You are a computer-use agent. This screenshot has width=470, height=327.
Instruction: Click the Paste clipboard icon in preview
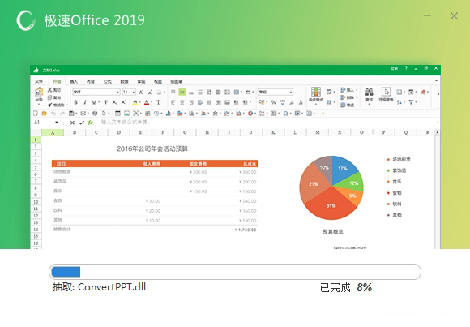click(39, 93)
